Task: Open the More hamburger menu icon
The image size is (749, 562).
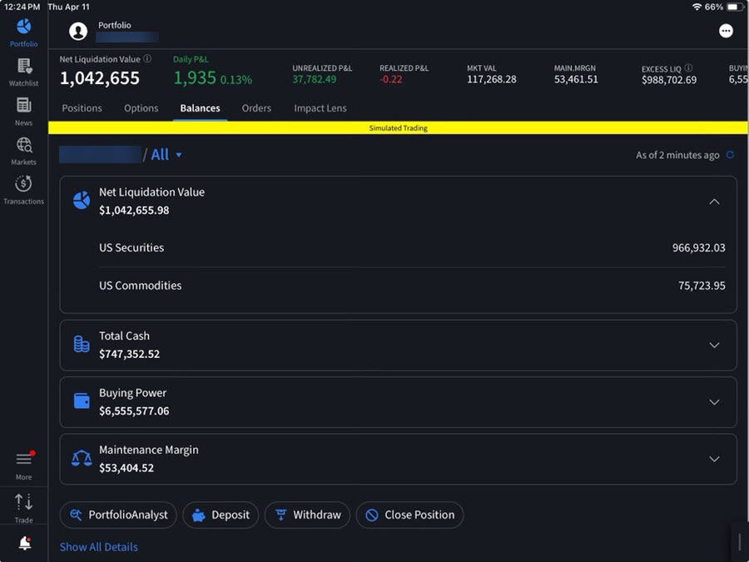Action: point(24,460)
